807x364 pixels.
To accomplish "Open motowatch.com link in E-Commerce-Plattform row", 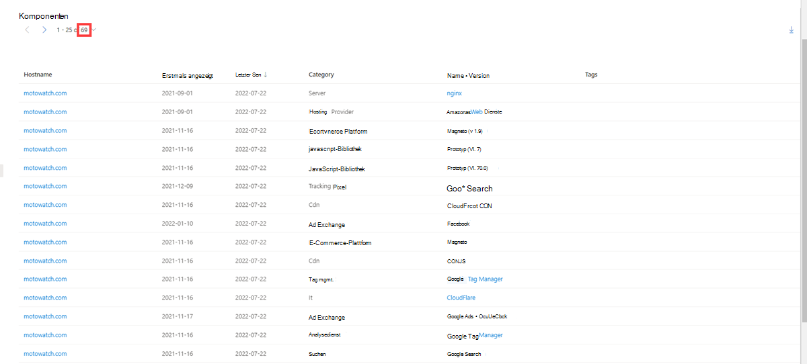I will coord(45,242).
